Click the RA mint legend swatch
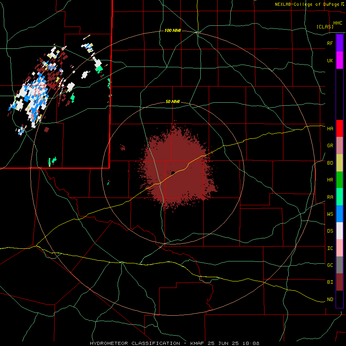This screenshot has height=346, width=346. [x=339, y=197]
